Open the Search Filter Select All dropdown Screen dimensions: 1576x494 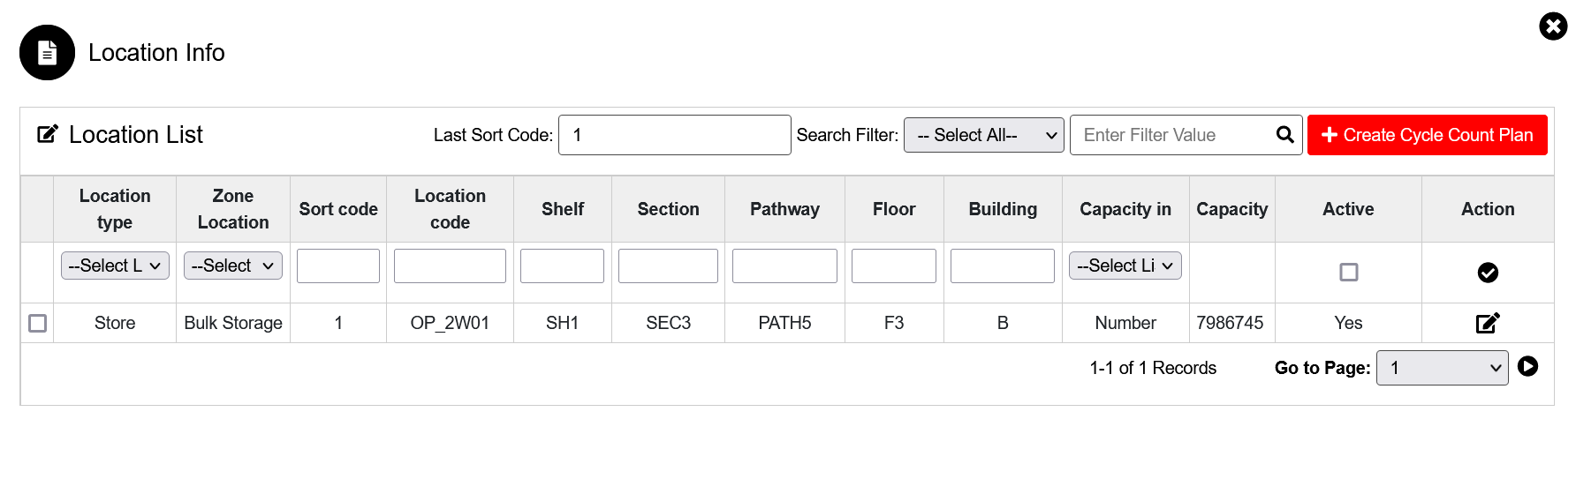click(x=984, y=135)
